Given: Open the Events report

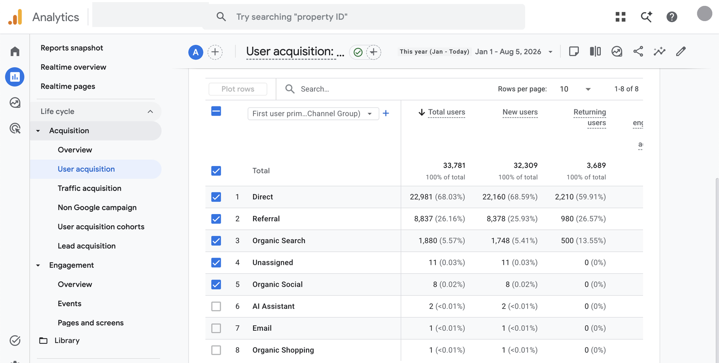Looking at the screenshot, I should click(70, 304).
